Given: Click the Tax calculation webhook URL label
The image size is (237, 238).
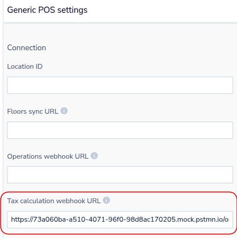Looking at the screenshot, I should click(54, 201).
